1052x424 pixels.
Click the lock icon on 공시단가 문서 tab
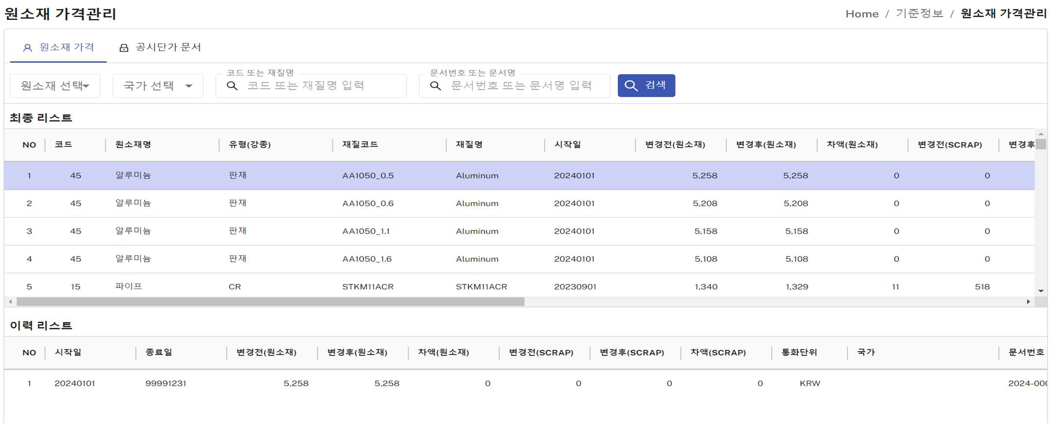124,48
